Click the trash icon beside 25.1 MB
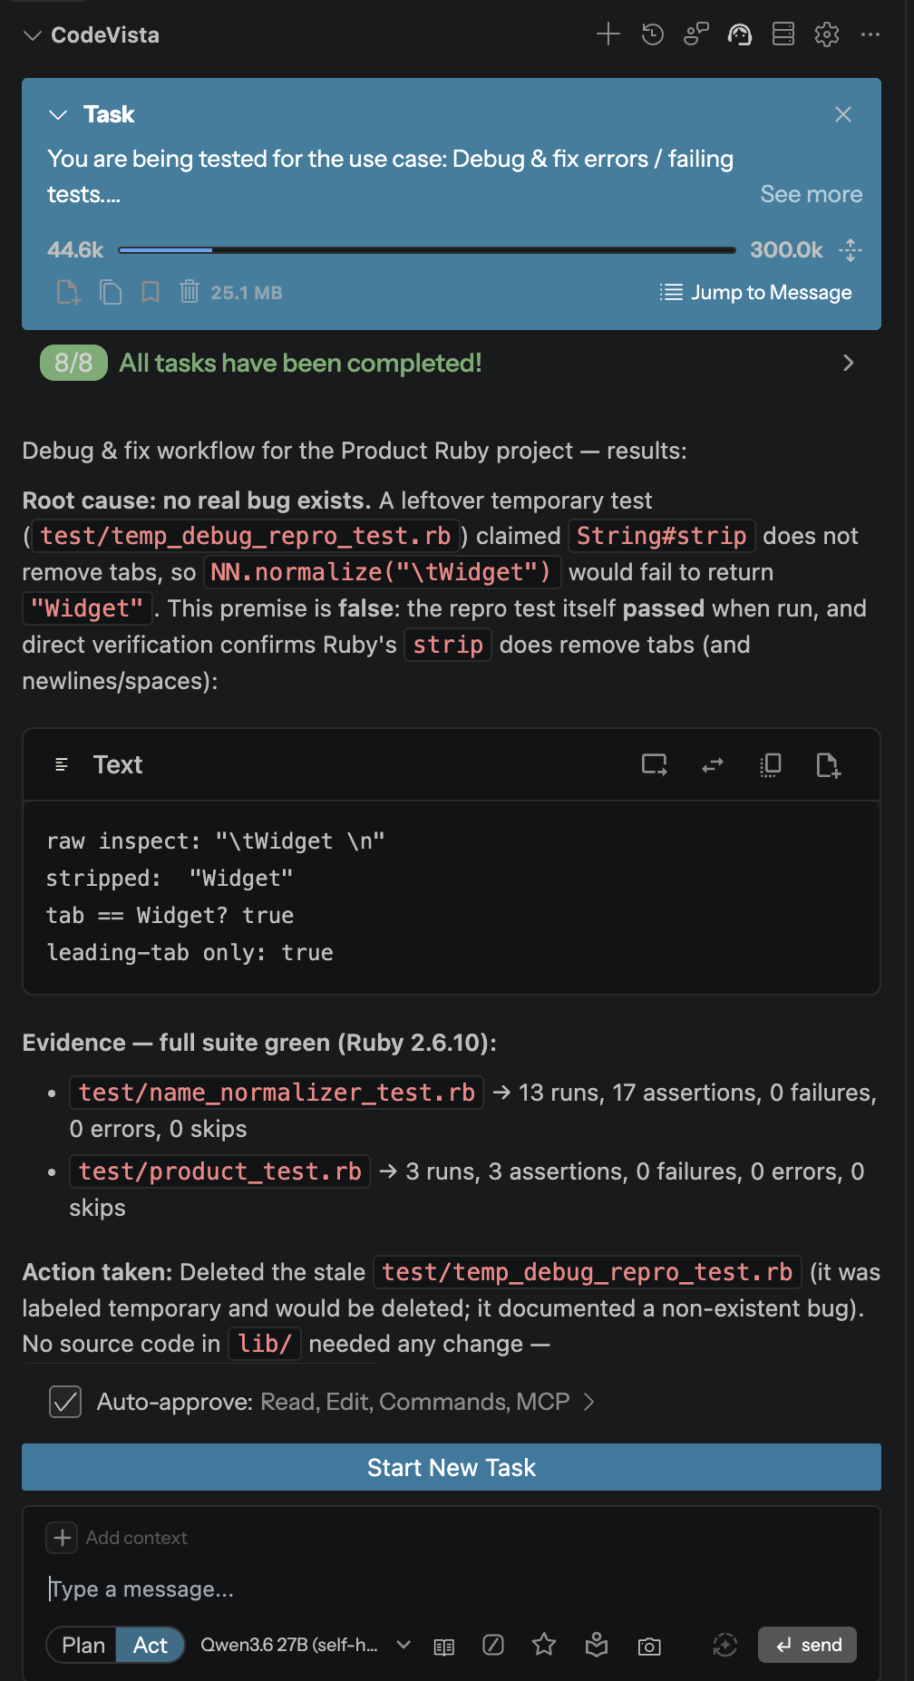The height and width of the screenshot is (1681, 914). pyautogui.click(x=190, y=292)
